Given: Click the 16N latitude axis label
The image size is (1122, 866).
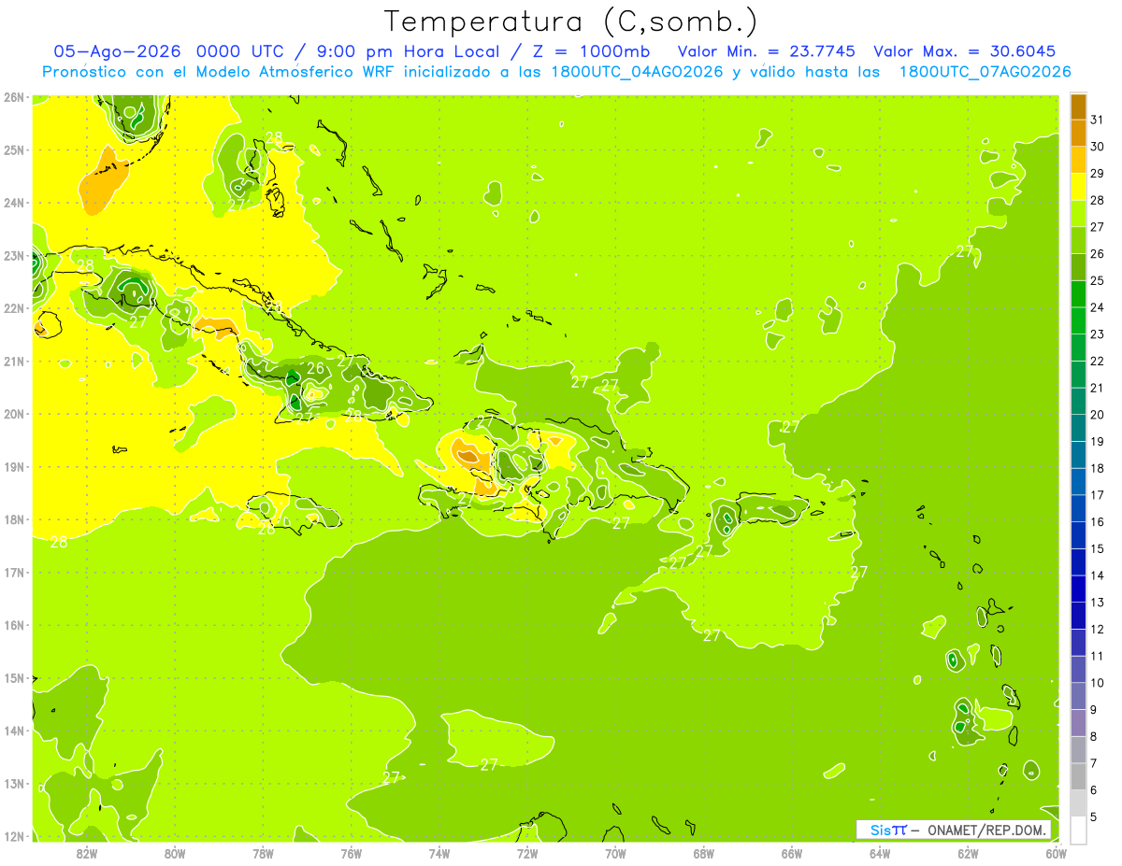Looking at the screenshot, I should pos(13,625).
